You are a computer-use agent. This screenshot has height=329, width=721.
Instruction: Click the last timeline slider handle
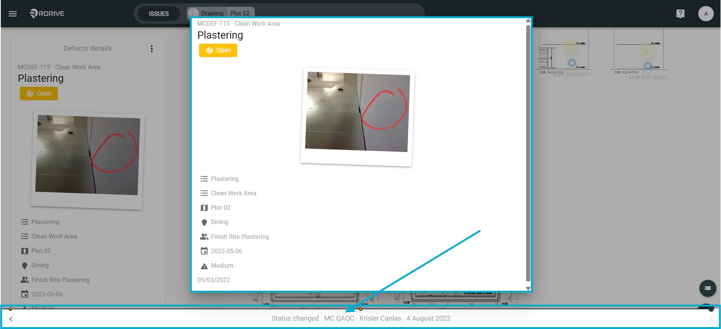click(x=711, y=309)
